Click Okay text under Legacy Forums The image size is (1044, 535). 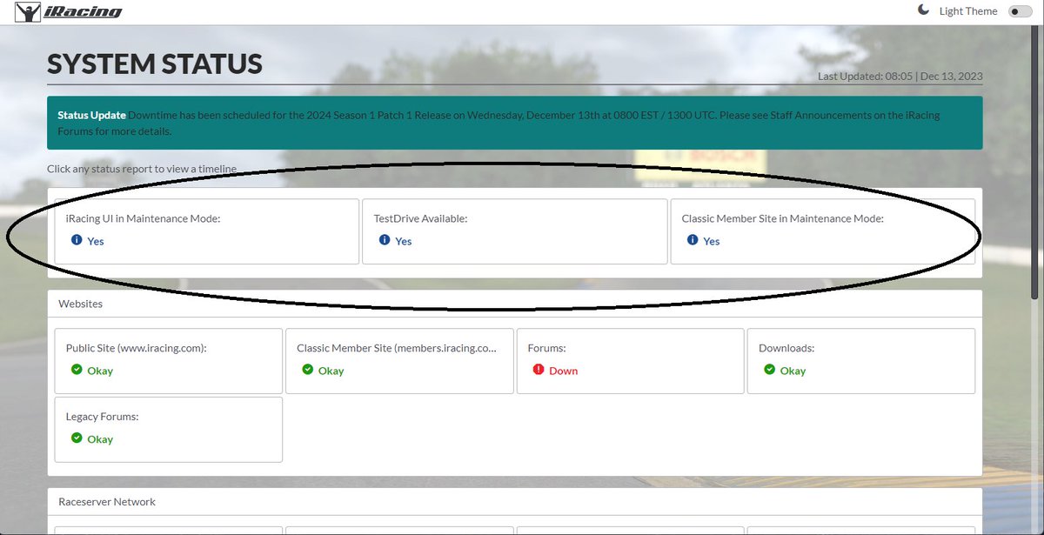point(100,439)
